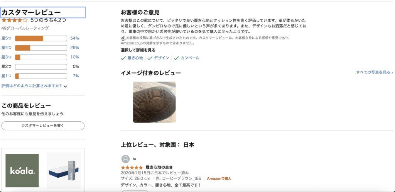Filter reviews by 星4つ rating
This screenshot has width=395, height=192.
(7, 48)
